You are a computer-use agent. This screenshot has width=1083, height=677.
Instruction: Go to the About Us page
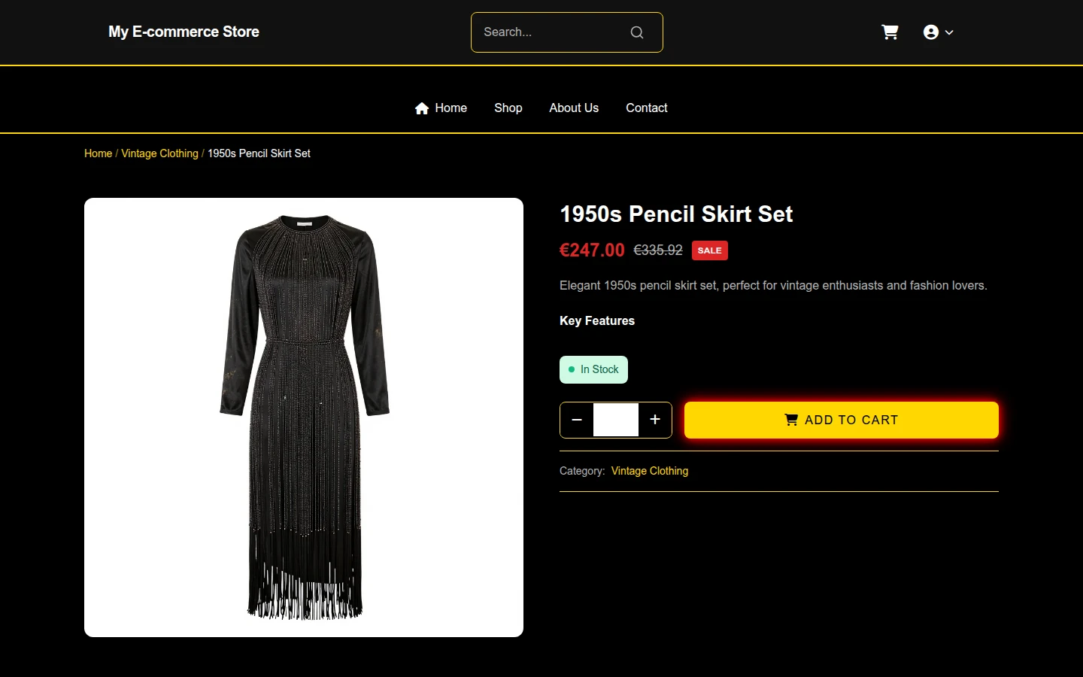(574, 108)
